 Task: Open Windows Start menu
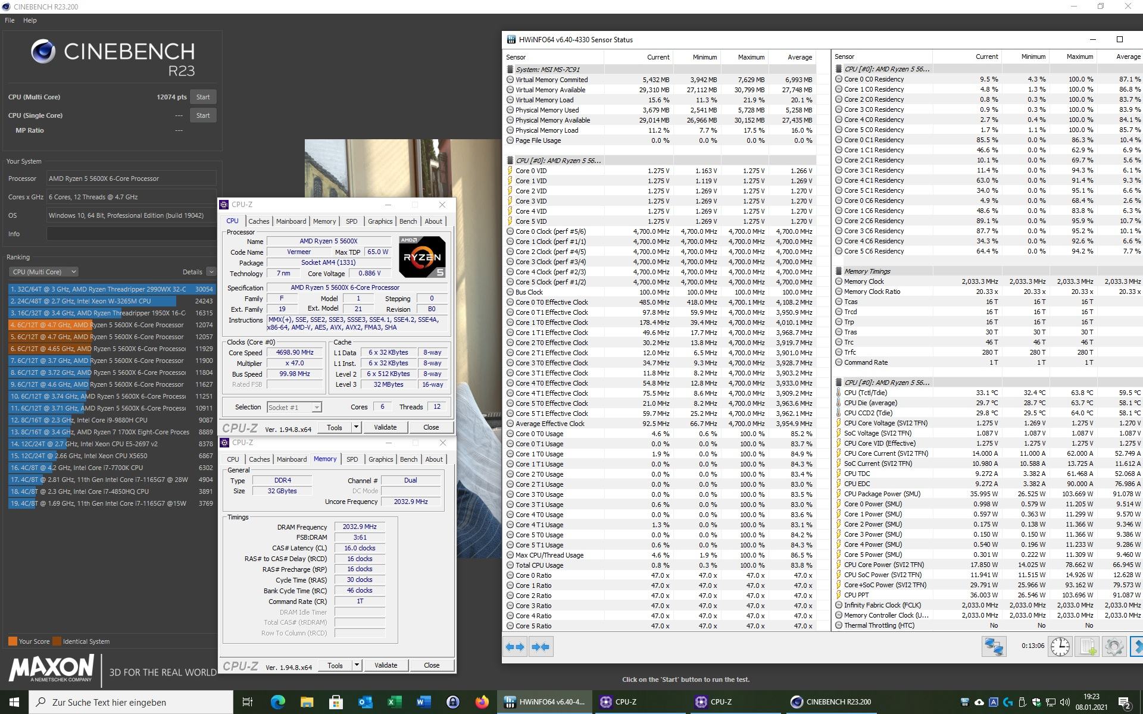click(x=14, y=702)
